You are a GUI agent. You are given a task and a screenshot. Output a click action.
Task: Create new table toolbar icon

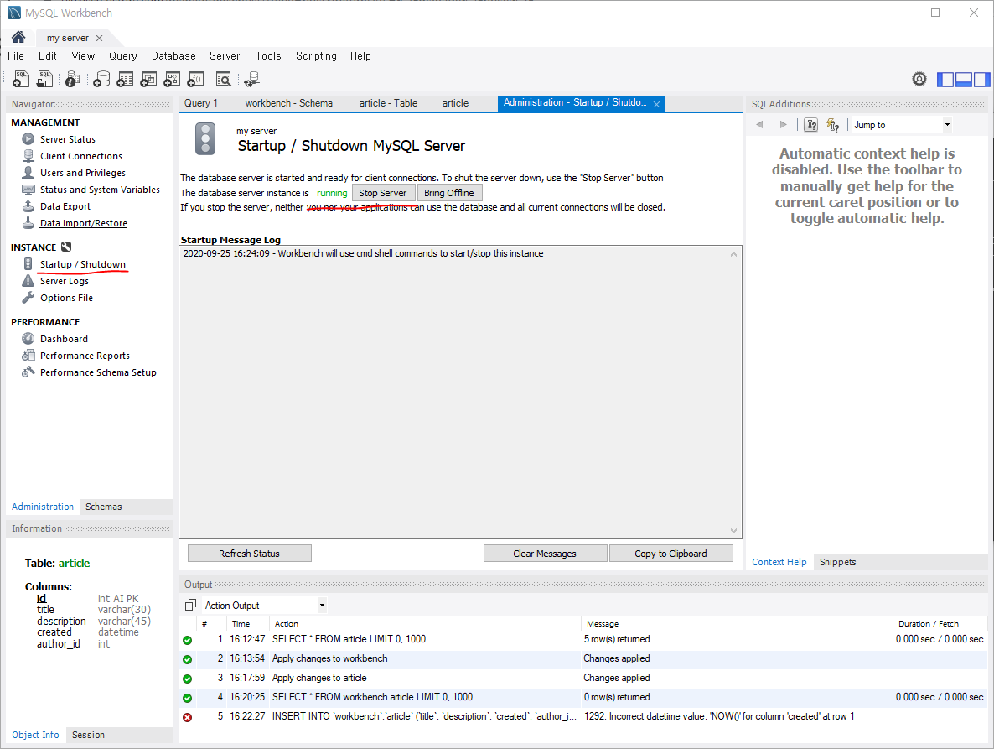[125, 80]
